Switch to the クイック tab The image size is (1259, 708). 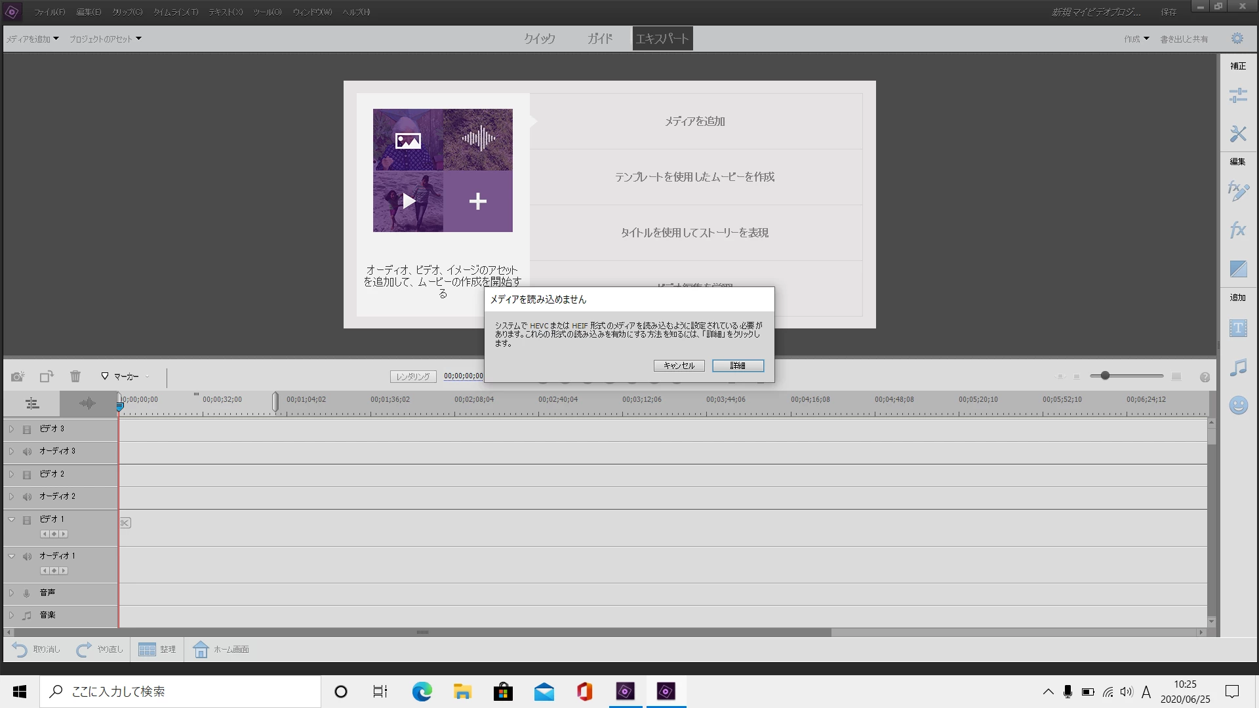(539, 39)
